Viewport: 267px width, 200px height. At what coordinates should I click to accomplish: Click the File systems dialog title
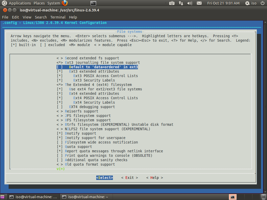tap(130, 32)
